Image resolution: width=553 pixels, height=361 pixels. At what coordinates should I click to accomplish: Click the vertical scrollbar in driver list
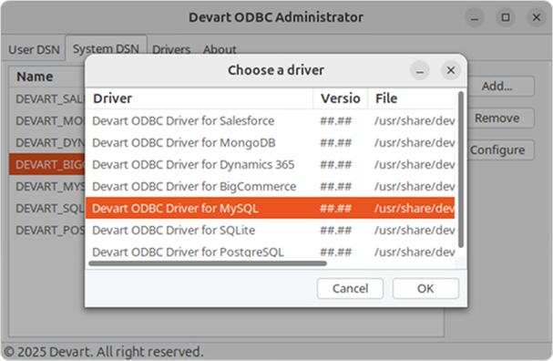(461, 170)
